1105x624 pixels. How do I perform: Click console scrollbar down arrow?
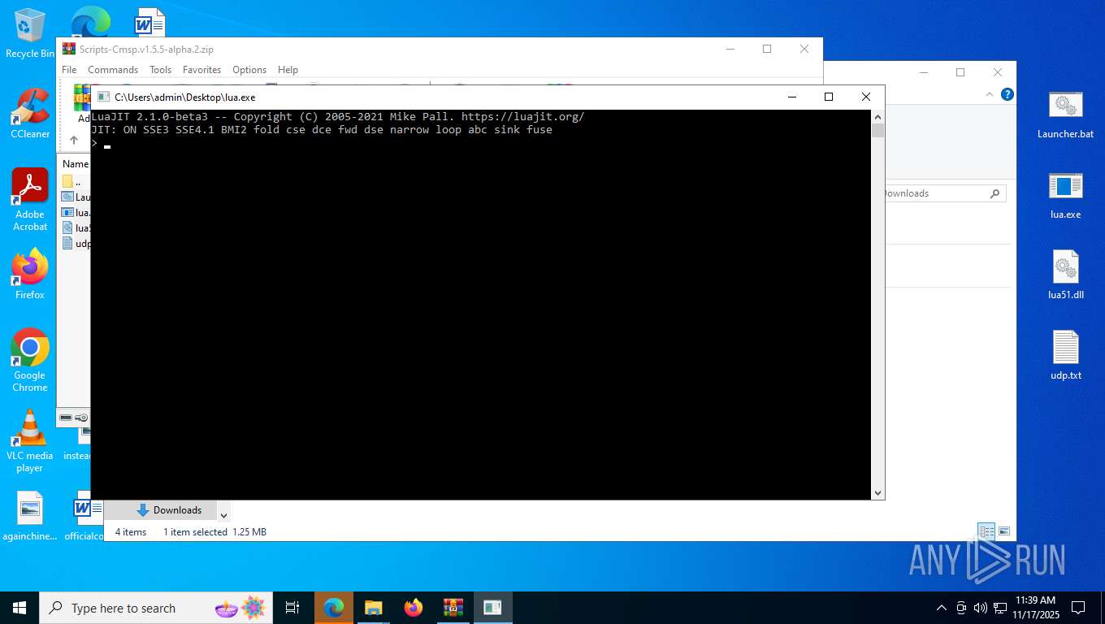pos(877,493)
